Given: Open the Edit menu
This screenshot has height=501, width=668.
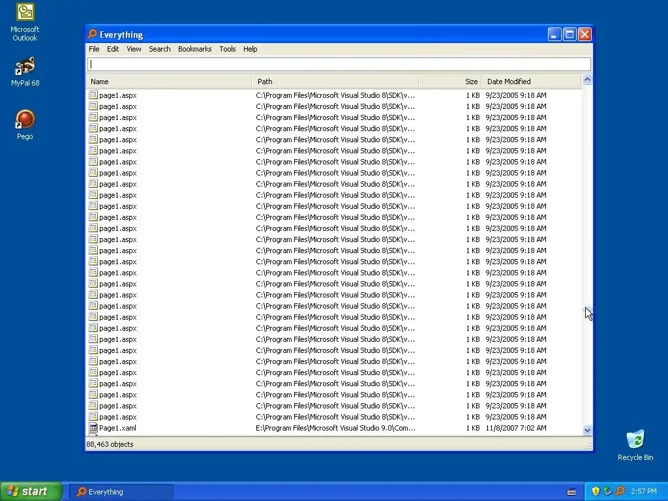Looking at the screenshot, I should point(113,49).
